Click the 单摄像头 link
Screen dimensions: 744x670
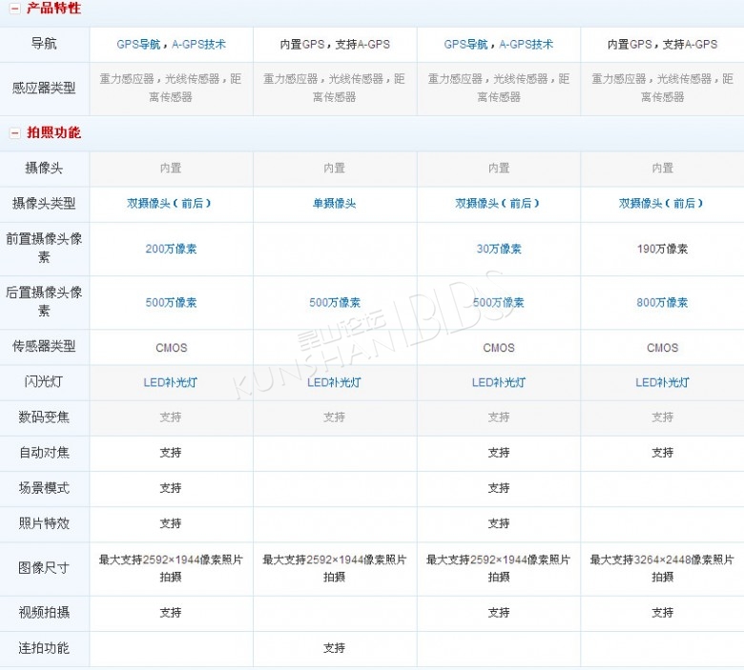pos(334,203)
